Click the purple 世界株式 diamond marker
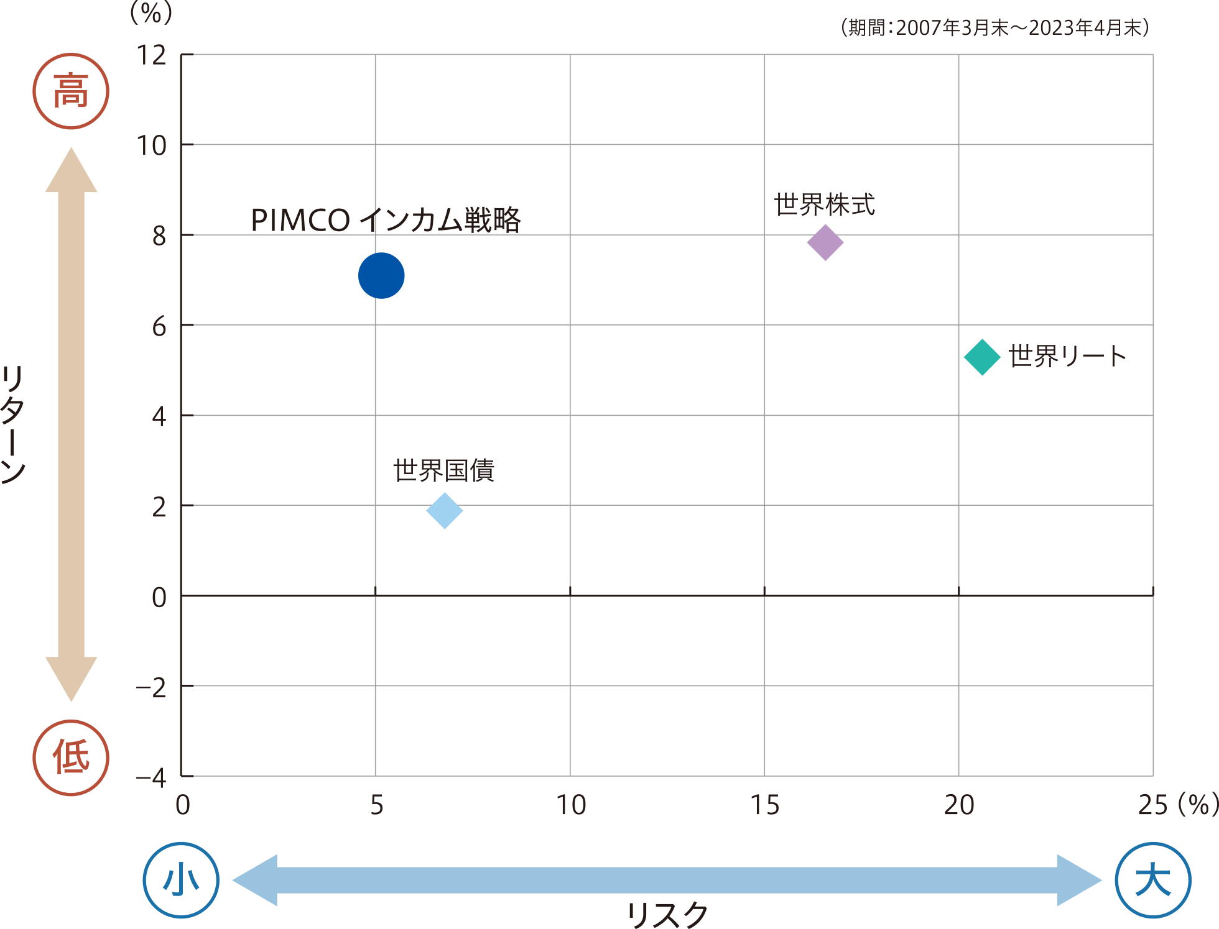 827,242
